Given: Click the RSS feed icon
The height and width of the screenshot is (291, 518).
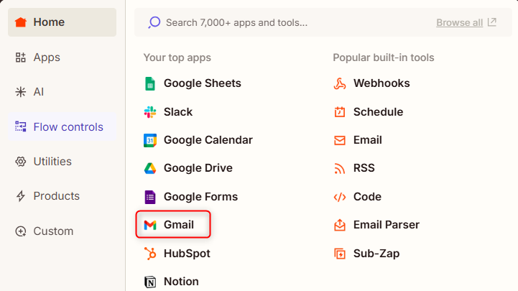Looking at the screenshot, I should tap(340, 168).
